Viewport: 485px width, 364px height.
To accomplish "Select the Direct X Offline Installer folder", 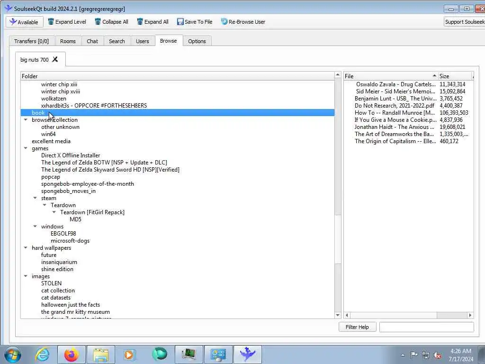I will tap(71, 155).
